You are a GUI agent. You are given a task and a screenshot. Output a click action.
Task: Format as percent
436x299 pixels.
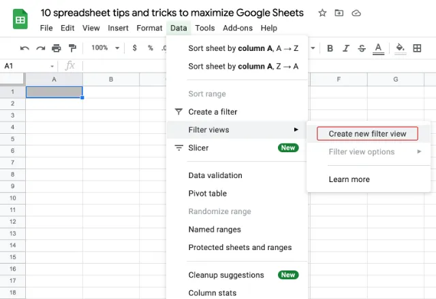(x=151, y=48)
